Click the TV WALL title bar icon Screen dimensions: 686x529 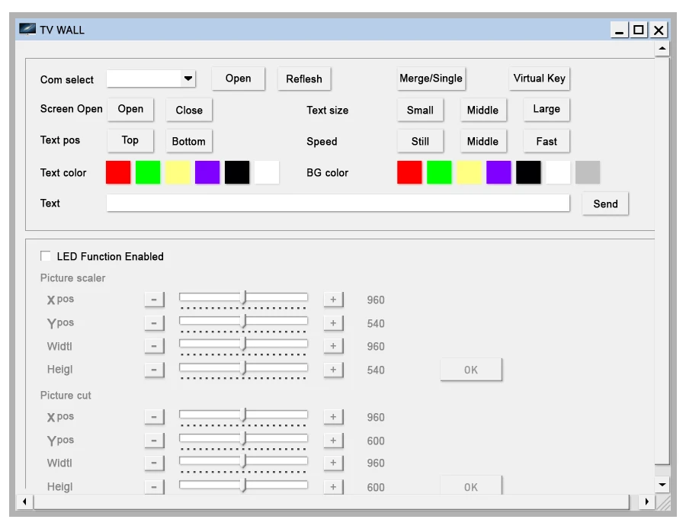(x=27, y=30)
